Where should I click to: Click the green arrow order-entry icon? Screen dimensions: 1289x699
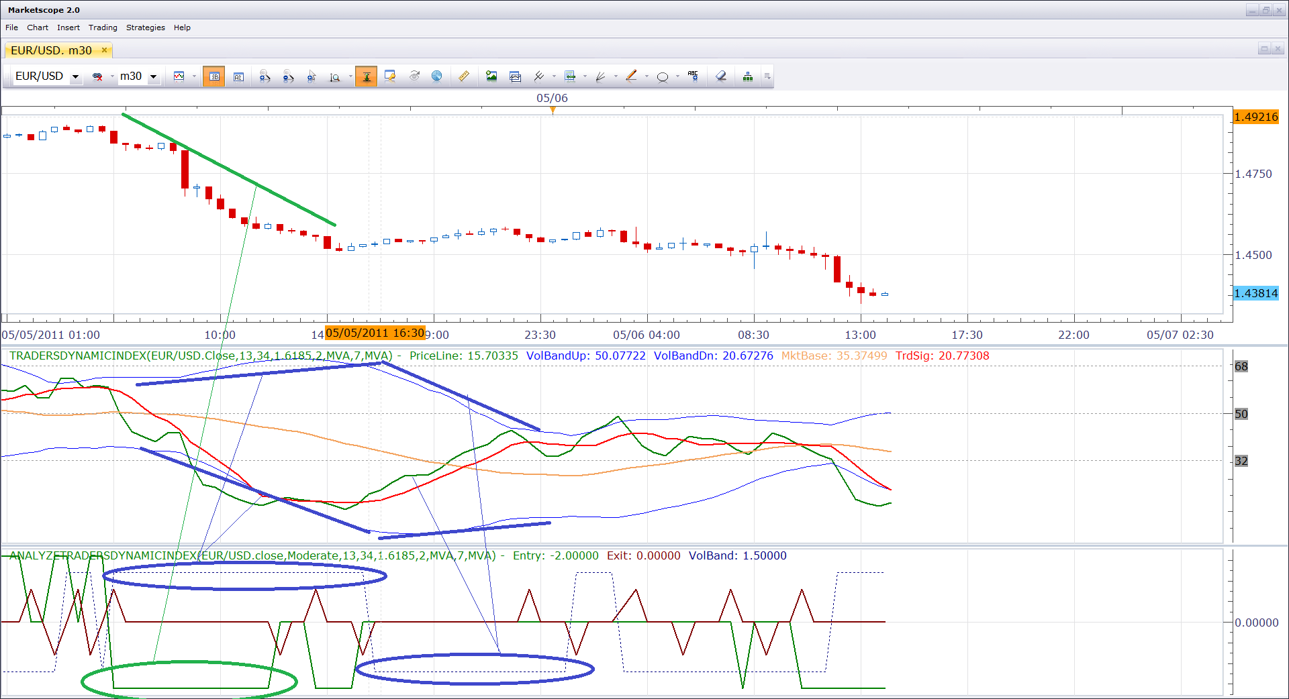(570, 76)
